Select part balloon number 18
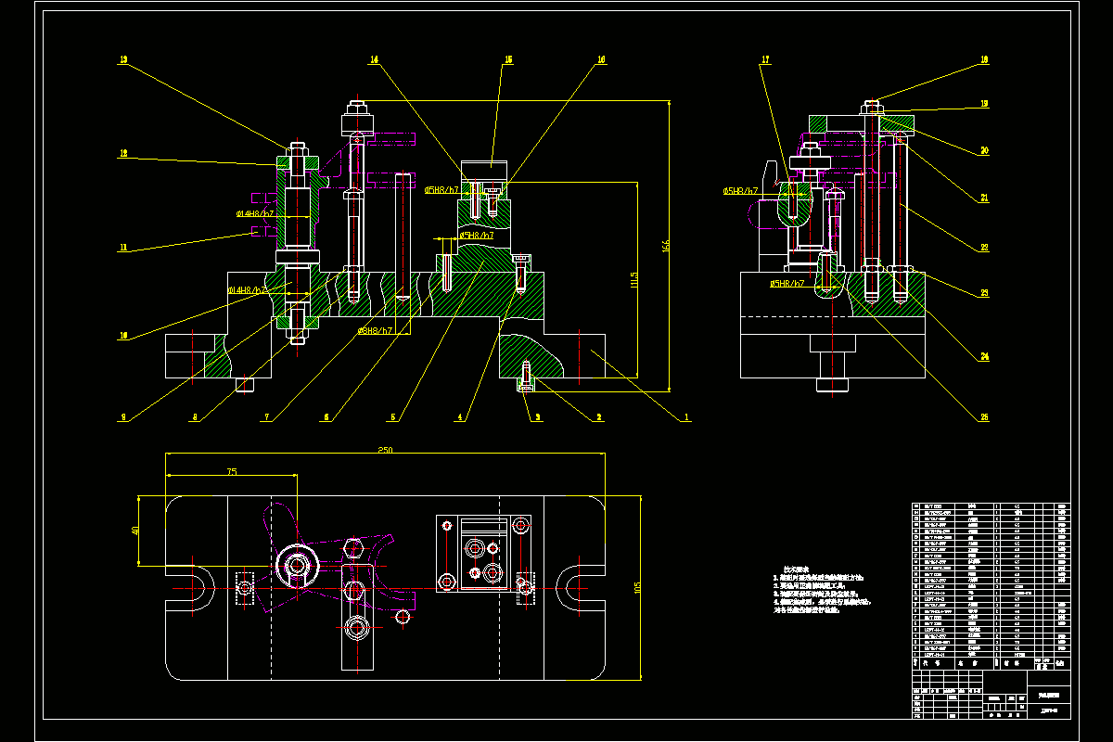 click(984, 59)
